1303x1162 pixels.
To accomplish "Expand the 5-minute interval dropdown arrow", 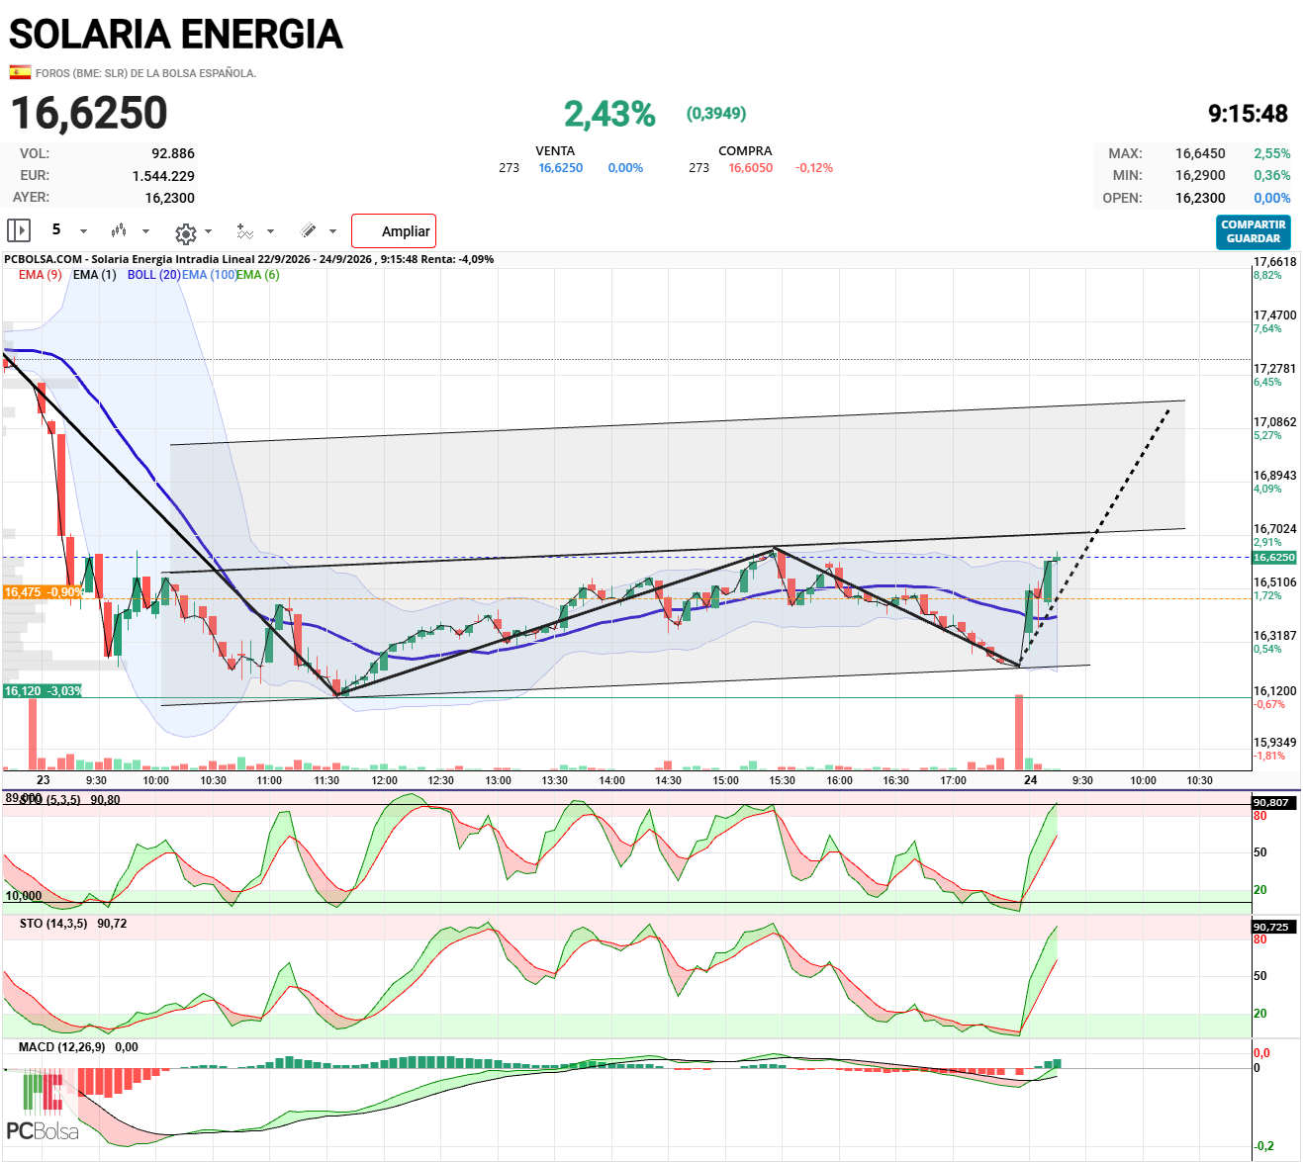I will tap(83, 231).
